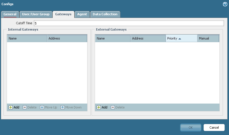The width and height of the screenshot is (229, 135).
Task: Add a new external gateway
Action: coord(102,107)
